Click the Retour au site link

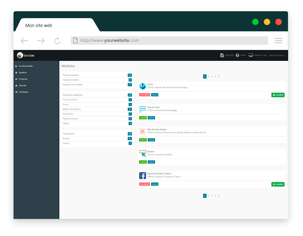point(261,55)
